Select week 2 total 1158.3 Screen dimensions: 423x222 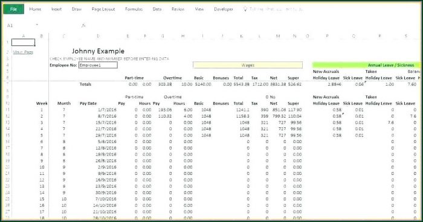pyautogui.click(x=244, y=116)
